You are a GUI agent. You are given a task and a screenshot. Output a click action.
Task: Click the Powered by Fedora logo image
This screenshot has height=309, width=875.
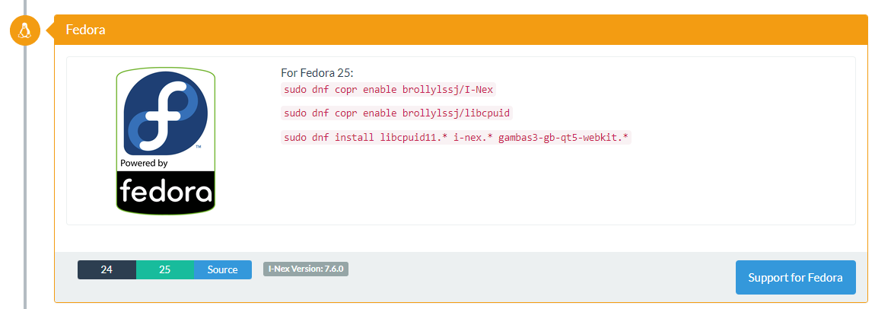[166, 141]
